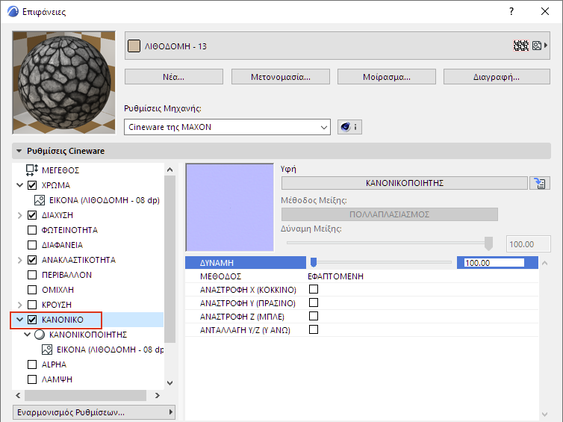Click the Δύναμη Μείξης 100.00 field
Screen dimensions: 563x422
528,244
